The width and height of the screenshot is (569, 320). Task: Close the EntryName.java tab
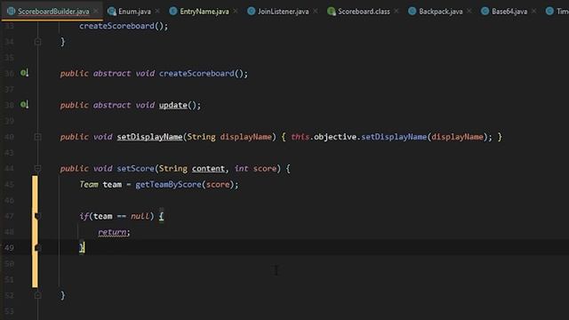236,12
